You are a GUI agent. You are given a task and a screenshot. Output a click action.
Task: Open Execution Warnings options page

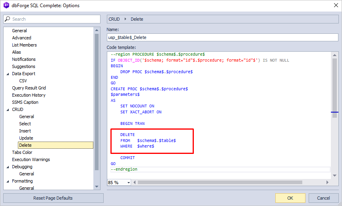31,160
